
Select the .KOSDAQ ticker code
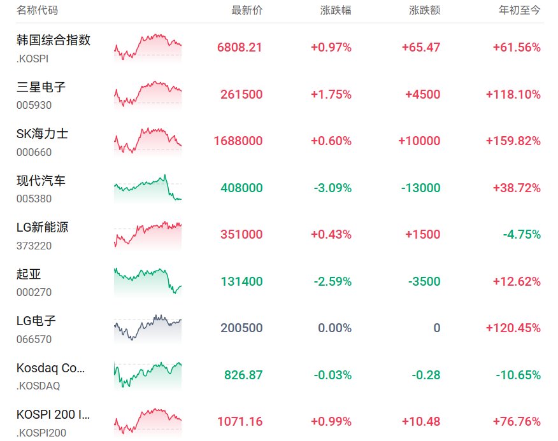[38, 386]
